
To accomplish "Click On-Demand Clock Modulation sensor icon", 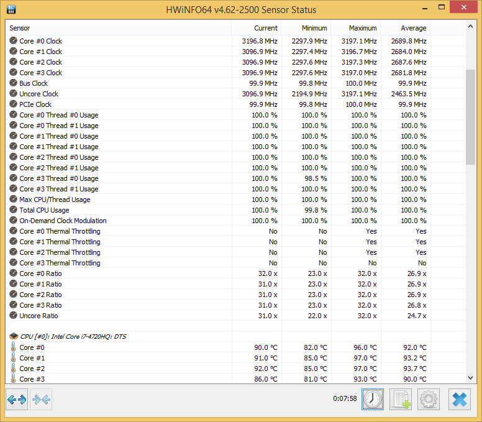I will 13,220.
